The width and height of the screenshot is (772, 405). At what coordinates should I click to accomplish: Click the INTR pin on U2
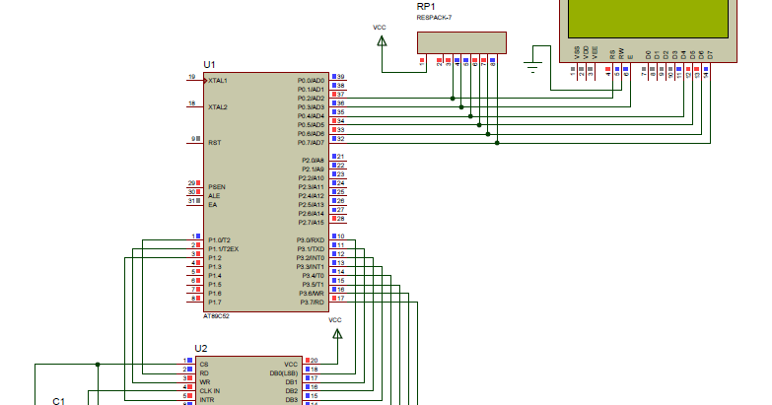(x=207, y=400)
